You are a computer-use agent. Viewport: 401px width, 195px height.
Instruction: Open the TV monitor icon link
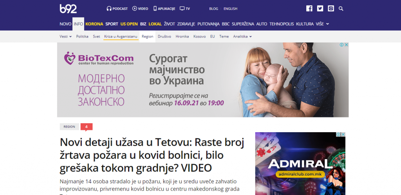click(185, 9)
